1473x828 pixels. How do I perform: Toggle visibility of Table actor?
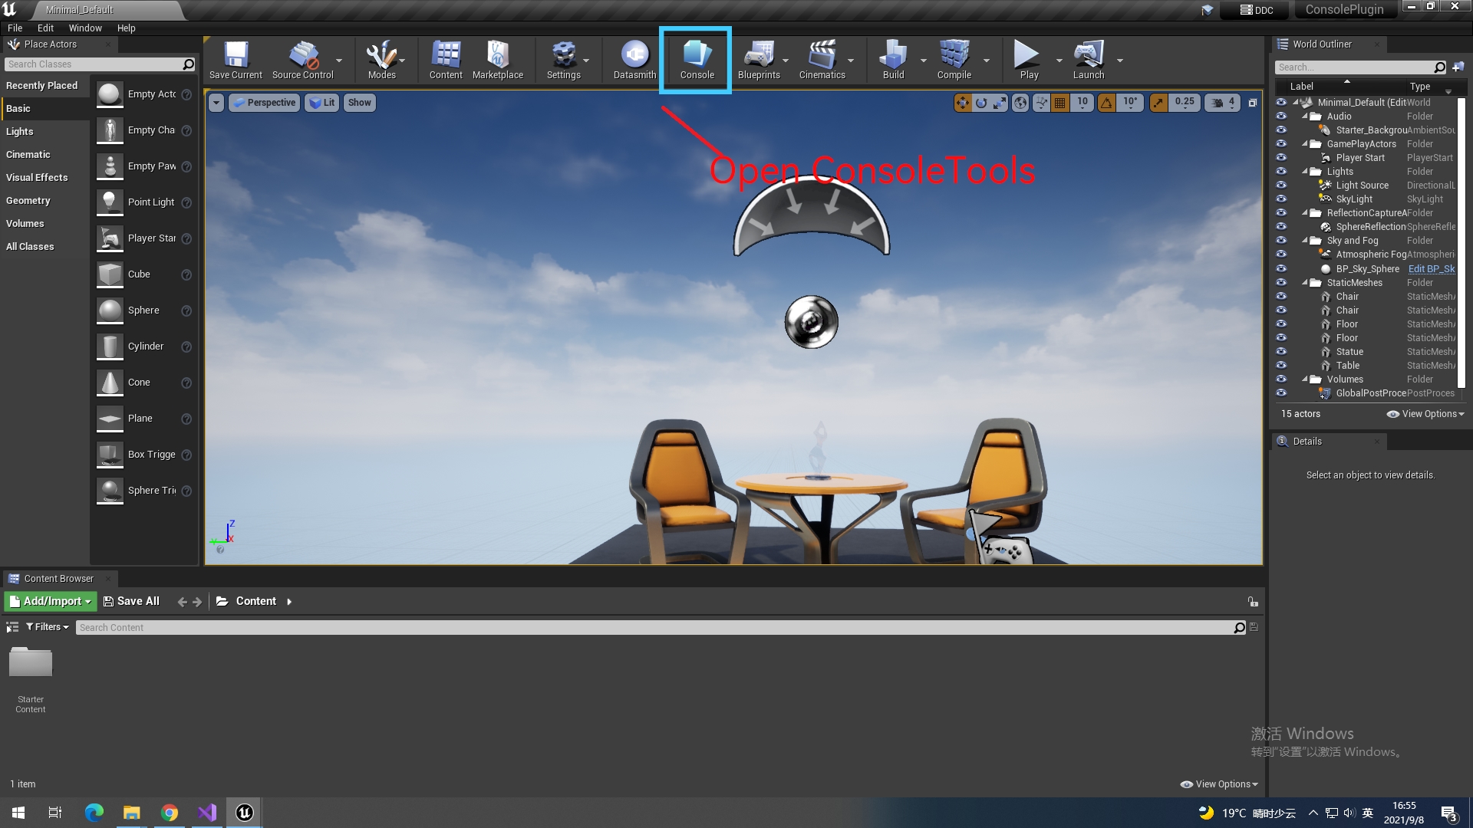[1281, 366]
